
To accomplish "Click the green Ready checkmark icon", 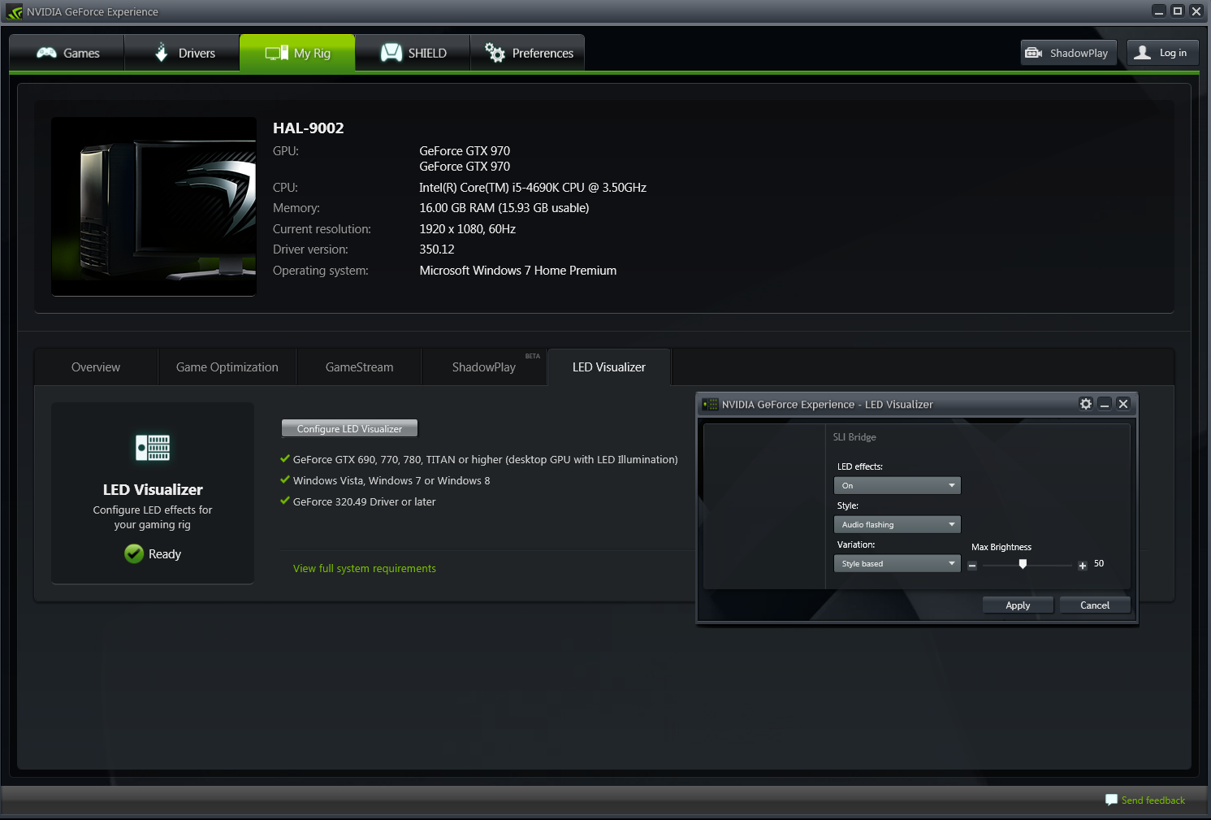I will coord(134,553).
